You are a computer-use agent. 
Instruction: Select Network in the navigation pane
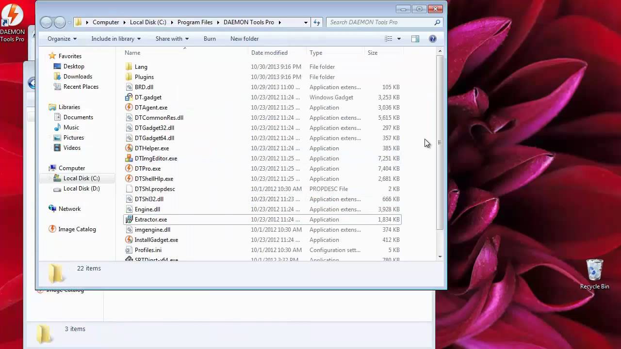(x=69, y=209)
